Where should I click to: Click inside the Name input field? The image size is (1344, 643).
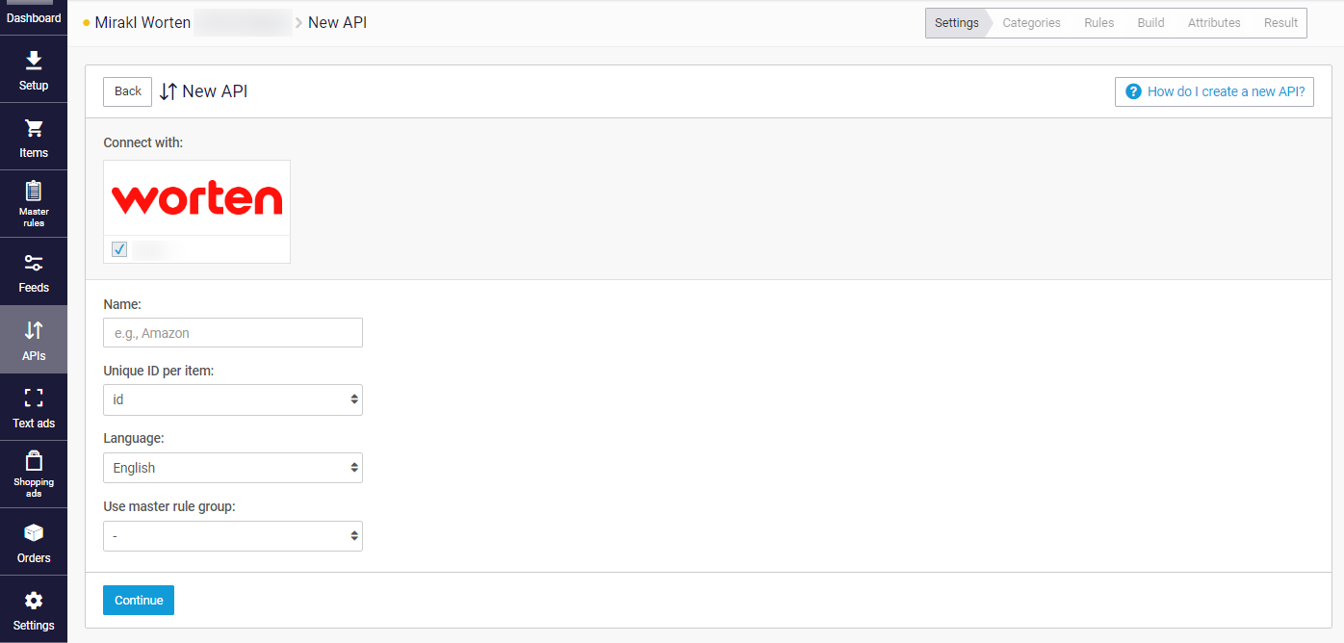(232, 332)
